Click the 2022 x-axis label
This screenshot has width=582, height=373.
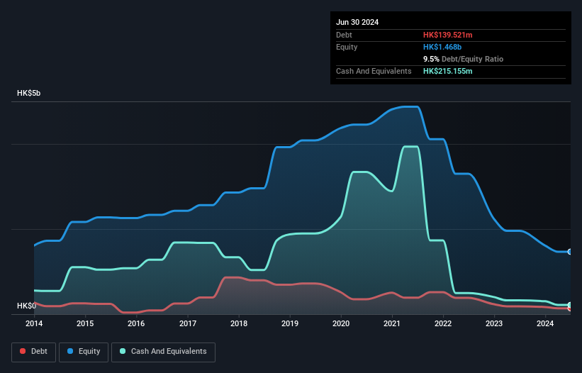(443, 323)
